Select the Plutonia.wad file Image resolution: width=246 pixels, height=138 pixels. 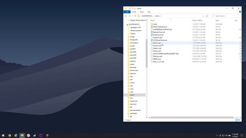tap(157, 56)
